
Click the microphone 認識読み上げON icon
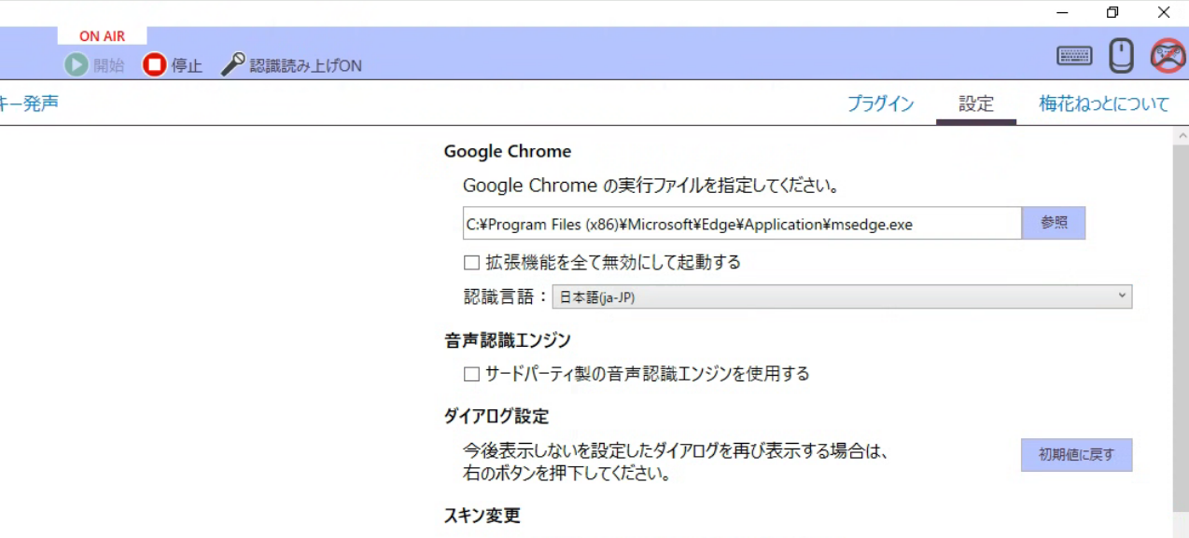pyautogui.click(x=232, y=65)
